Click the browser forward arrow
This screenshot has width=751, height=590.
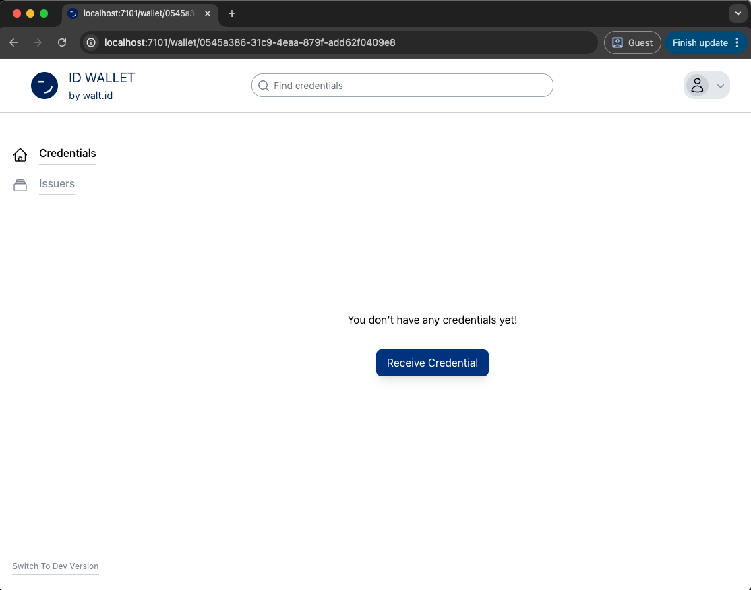pos(37,42)
